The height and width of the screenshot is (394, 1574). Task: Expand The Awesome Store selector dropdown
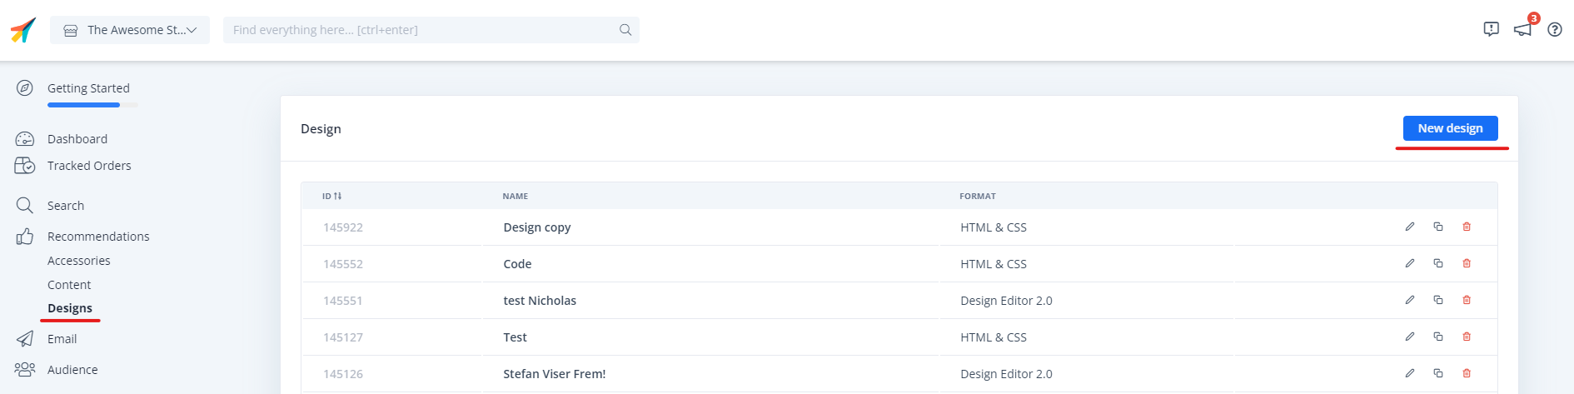point(130,30)
